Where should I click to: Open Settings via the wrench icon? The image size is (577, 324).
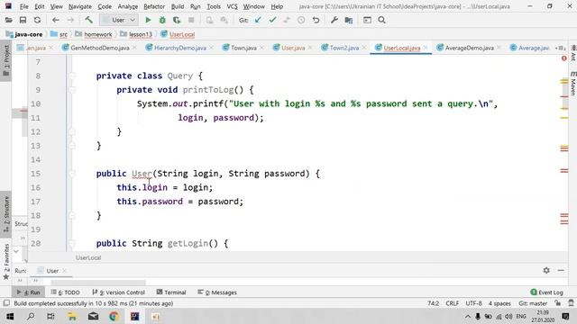334,20
